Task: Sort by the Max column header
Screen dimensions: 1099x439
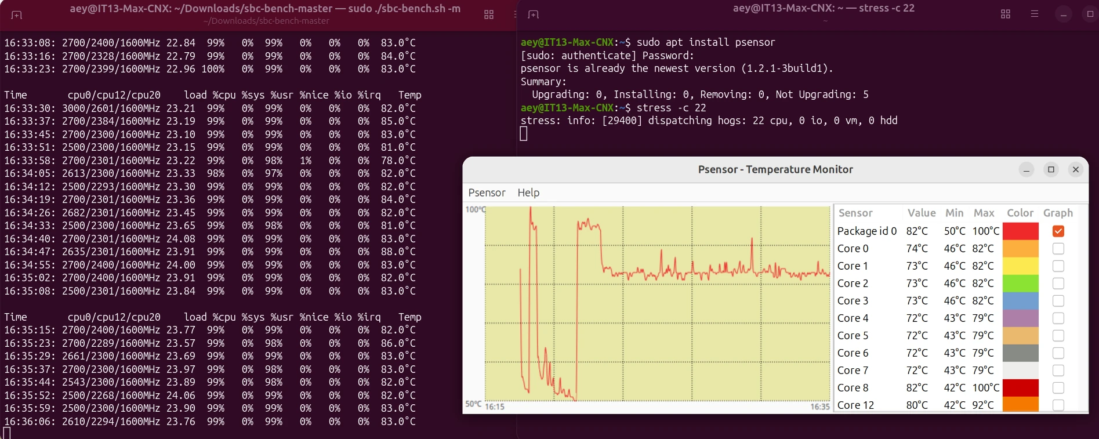Action: (984, 213)
